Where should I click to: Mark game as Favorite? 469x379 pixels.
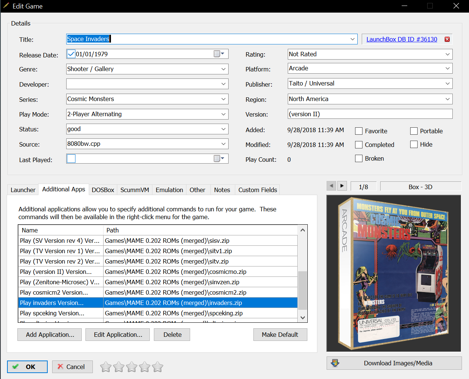pyautogui.click(x=358, y=131)
